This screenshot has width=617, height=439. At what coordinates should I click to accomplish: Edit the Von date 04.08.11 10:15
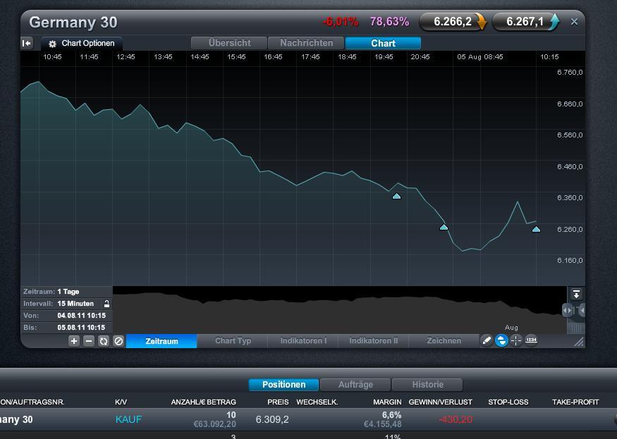point(66,316)
